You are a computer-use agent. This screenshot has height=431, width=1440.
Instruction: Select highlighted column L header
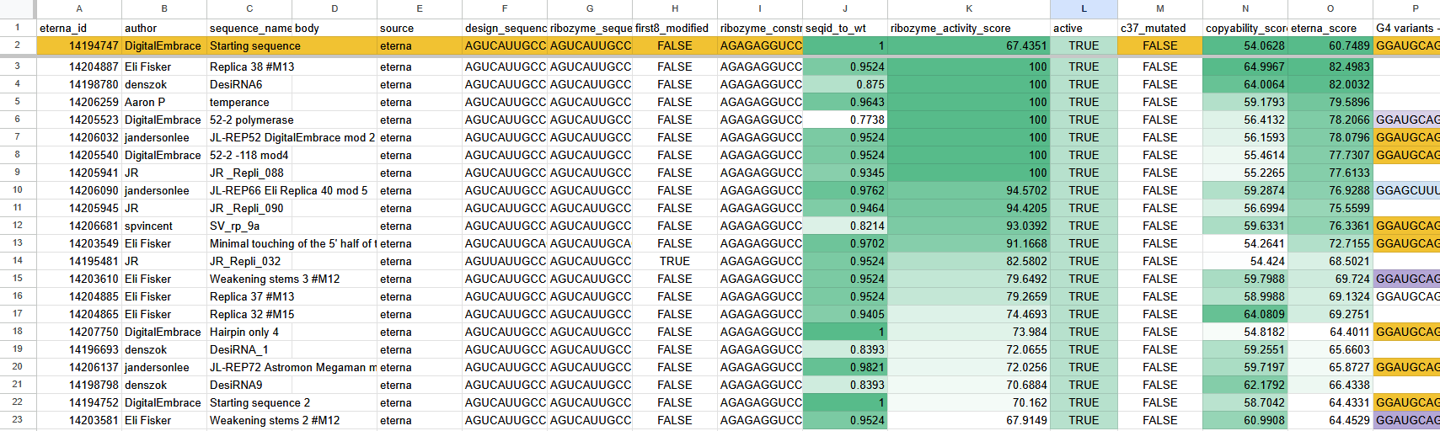coord(1084,8)
